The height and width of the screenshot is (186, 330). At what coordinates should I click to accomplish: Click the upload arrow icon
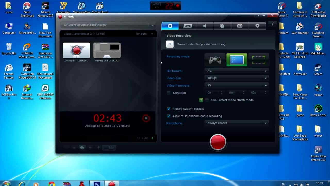(x=90, y=148)
